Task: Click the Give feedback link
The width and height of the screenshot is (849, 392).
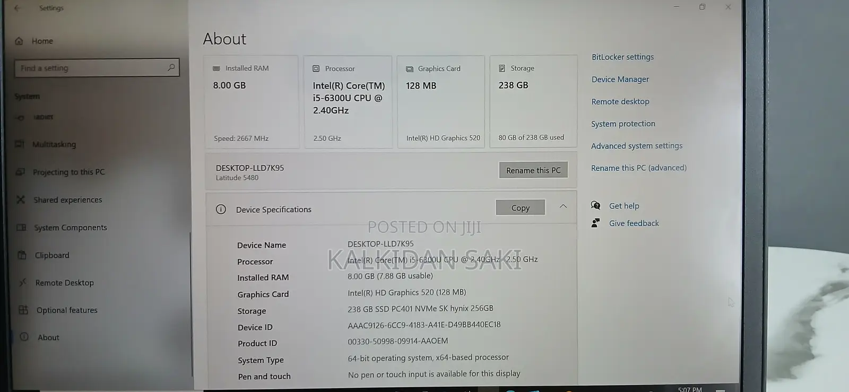Action: 634,223
